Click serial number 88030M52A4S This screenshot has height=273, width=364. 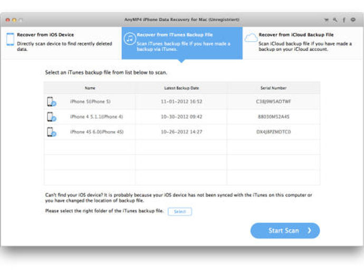click(273, 116)
